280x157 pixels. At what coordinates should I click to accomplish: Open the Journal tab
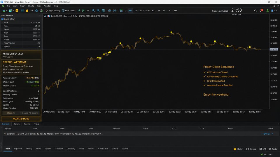point(125,149)
